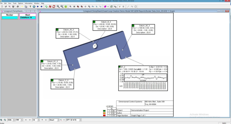Viewport: 231px width, 124px height.
Task: Click the Root DataNum 19 button
Action: [28, 16]
